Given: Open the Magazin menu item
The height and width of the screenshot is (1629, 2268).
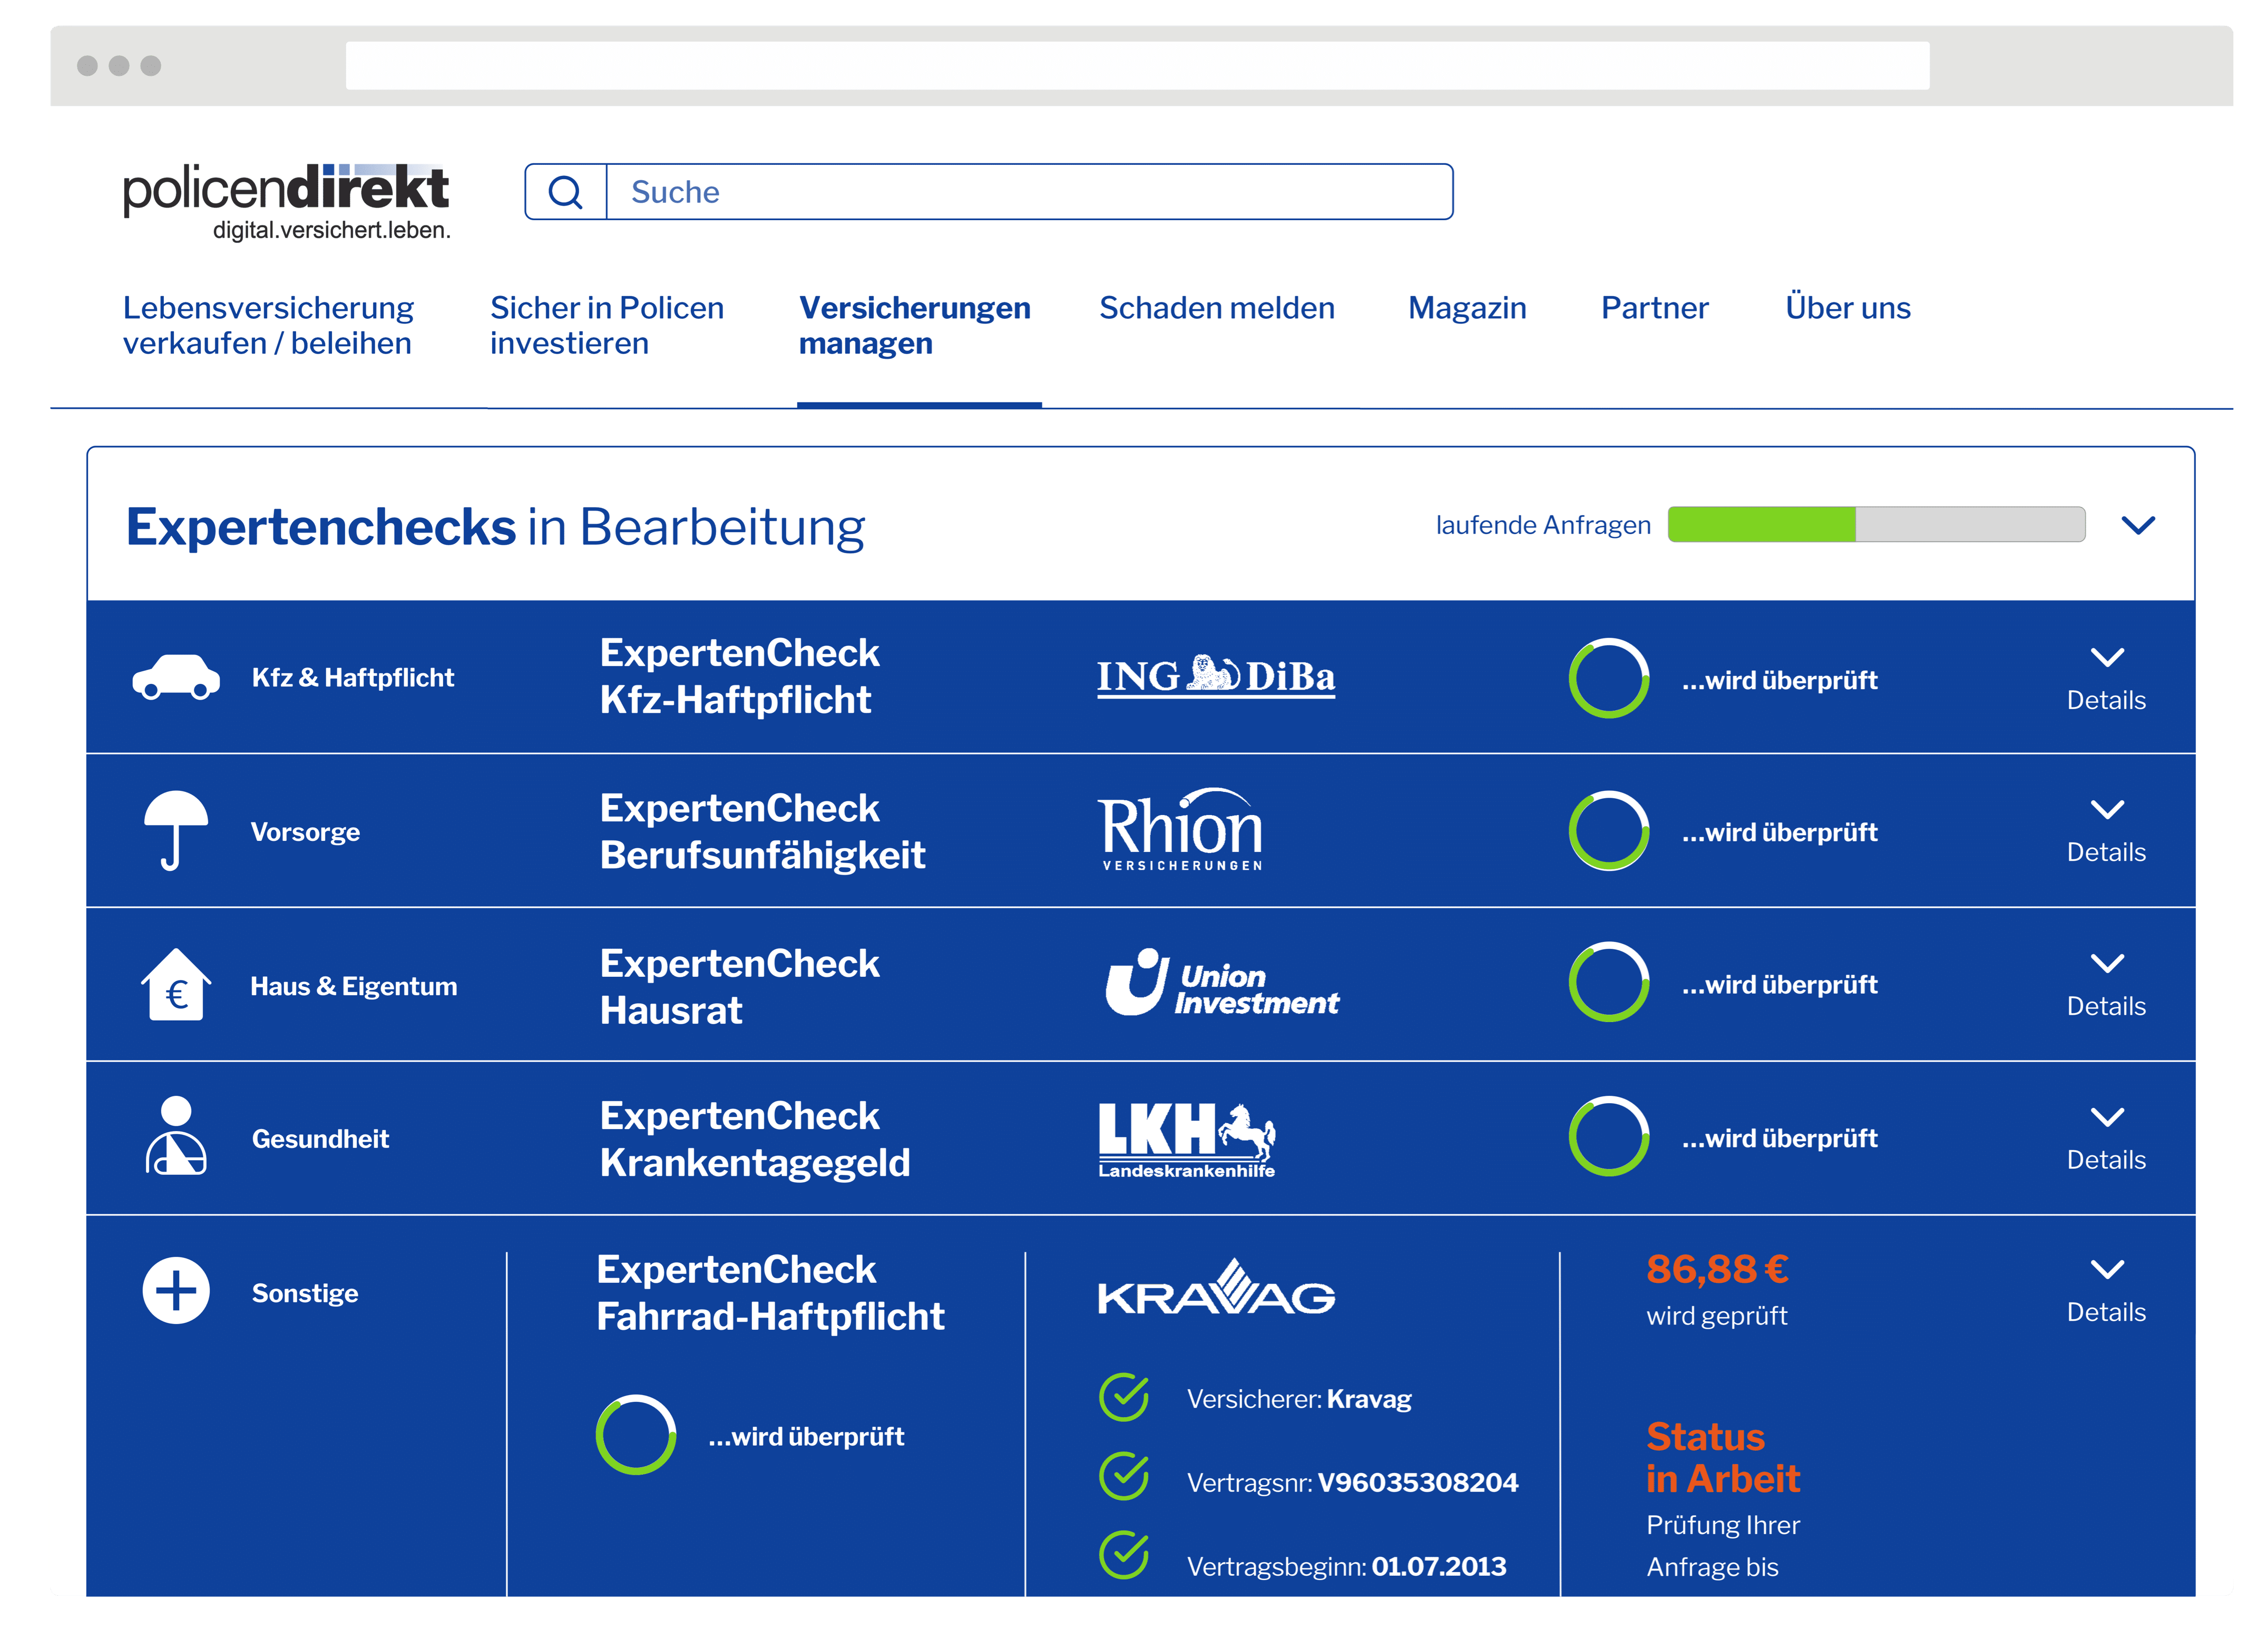Looking at the screenshot, I should click(1467, 308).
